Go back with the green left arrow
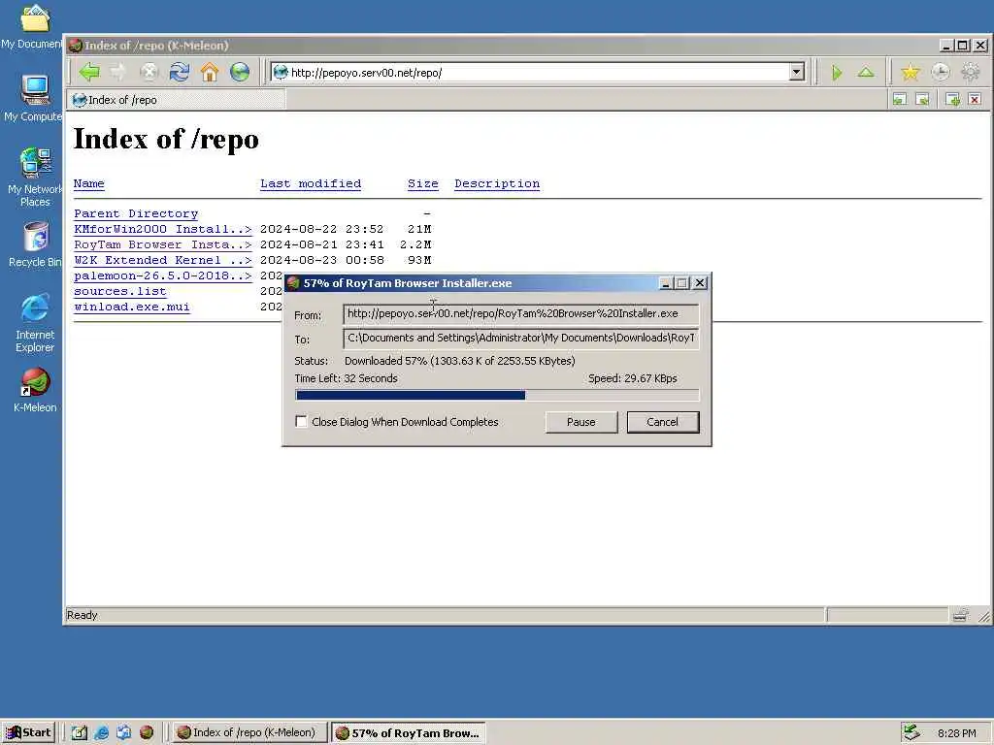Viewport: 994px width, 745px height. click(x=88, y=72)
